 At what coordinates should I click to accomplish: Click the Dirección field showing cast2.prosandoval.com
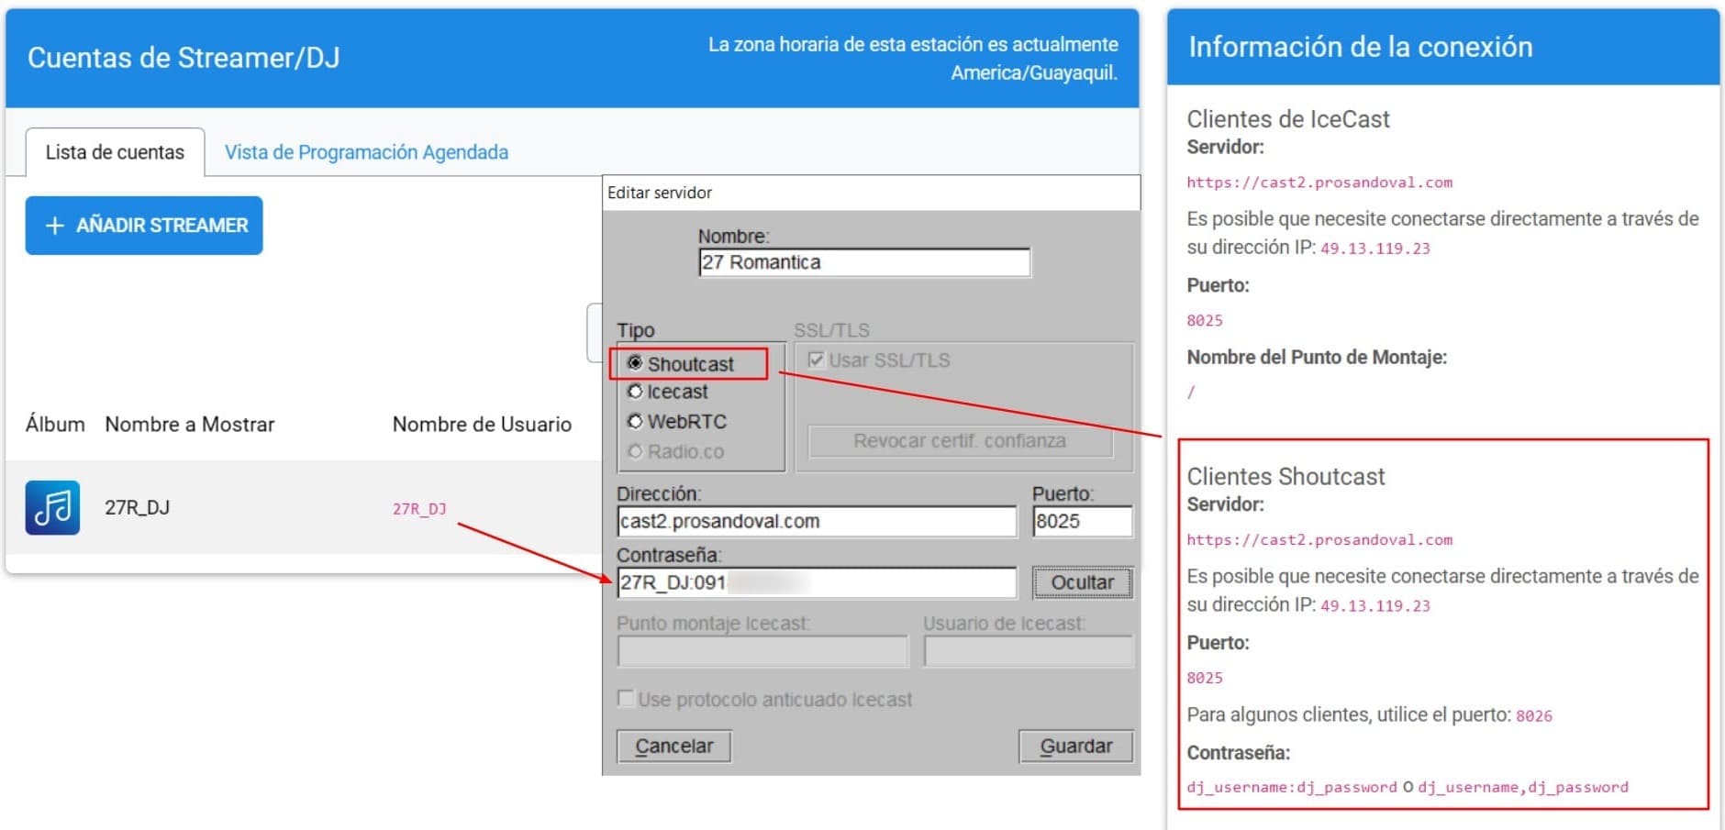pyautogui.click(x=816, y=522)
